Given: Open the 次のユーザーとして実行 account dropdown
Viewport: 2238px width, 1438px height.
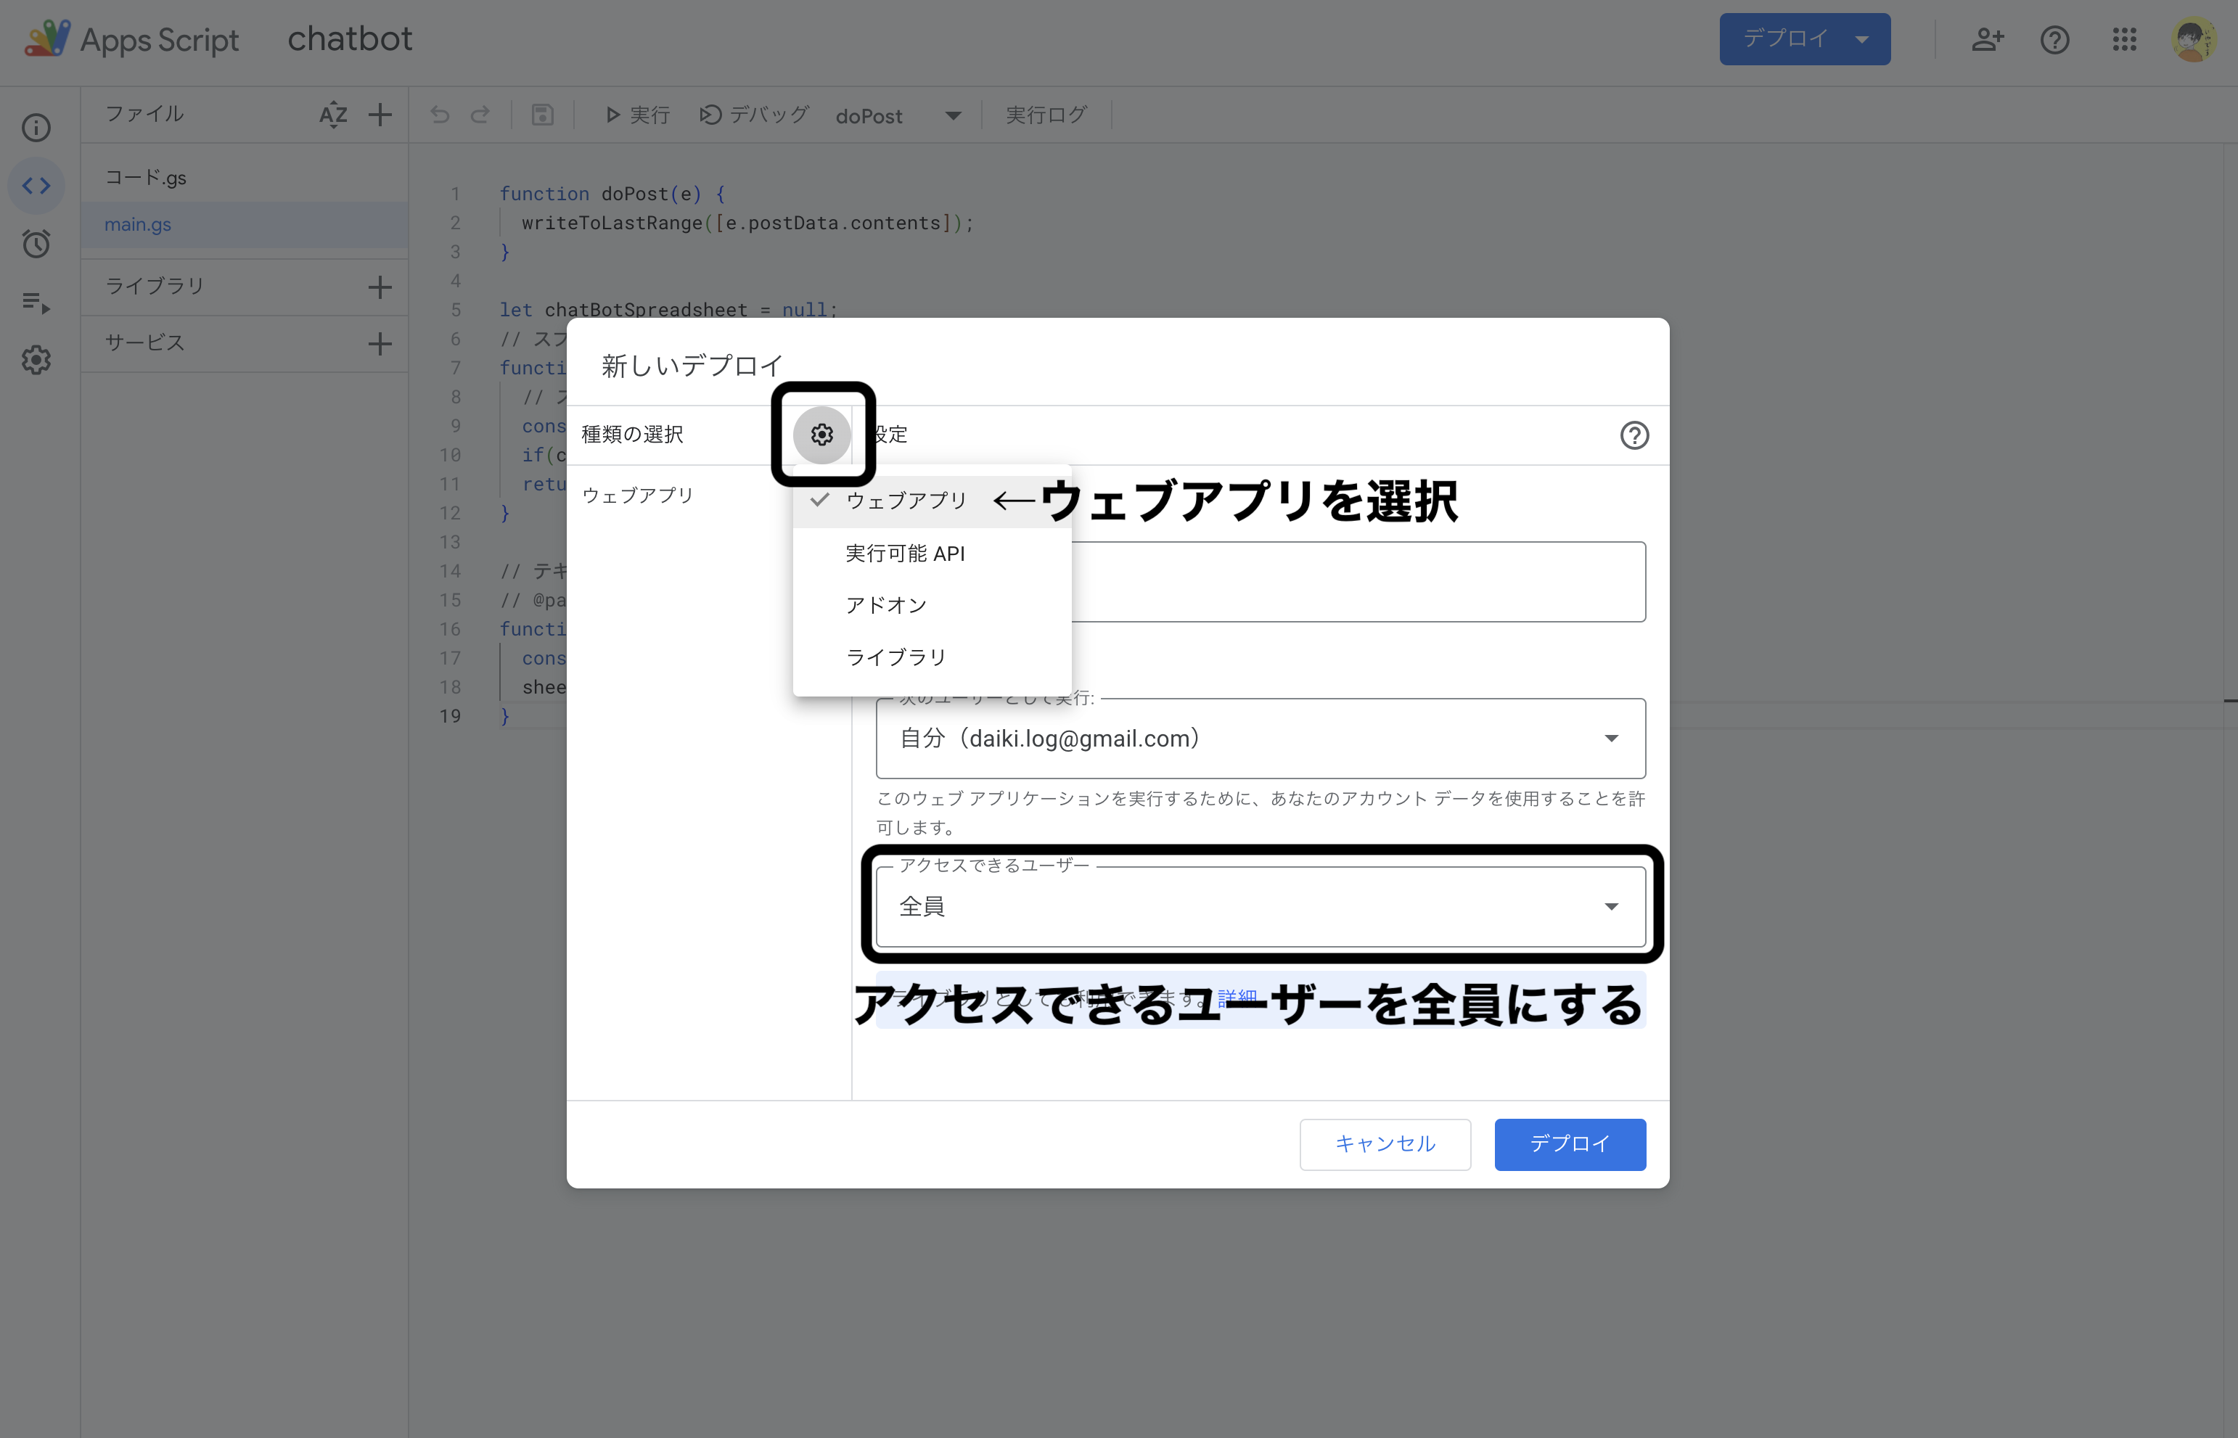Looking at the screenshot, I should coord(1261,739).
